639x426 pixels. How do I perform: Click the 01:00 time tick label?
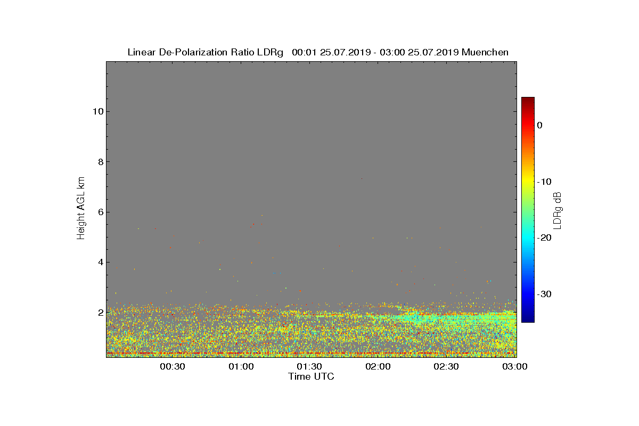point(241,366)
